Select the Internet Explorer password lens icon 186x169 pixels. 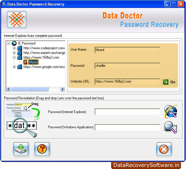pyautogui.click(x=171, y=112)
